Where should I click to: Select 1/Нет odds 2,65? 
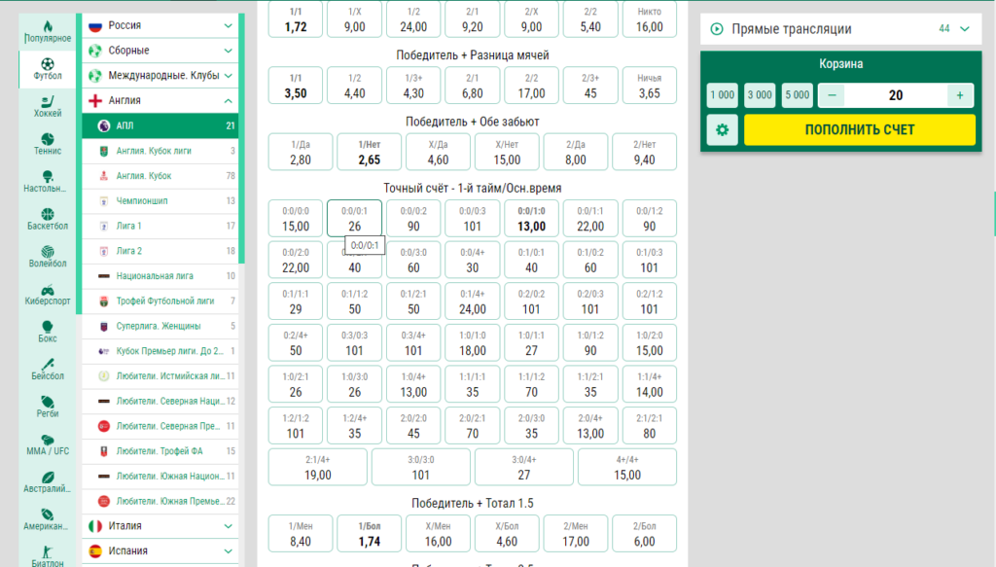click(369, 152)
